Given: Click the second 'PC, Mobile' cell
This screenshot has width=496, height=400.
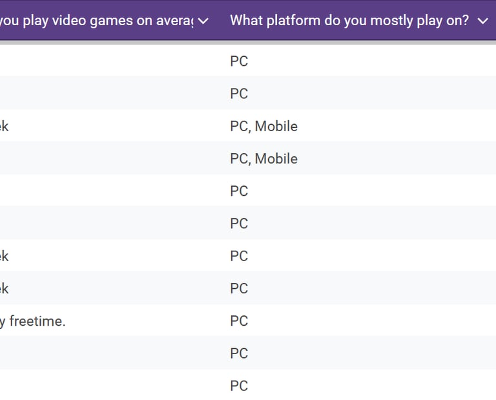Looking at the screenshot, I should tap(263, 158).
